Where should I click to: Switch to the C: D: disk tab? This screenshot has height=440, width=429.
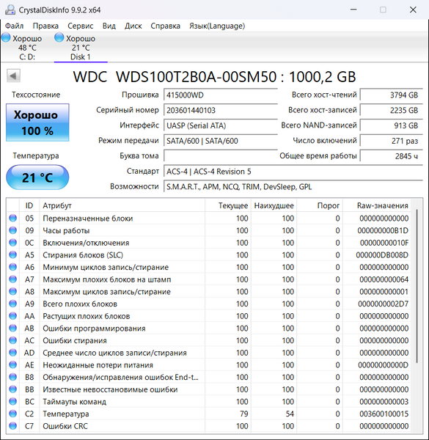(27, 47)
